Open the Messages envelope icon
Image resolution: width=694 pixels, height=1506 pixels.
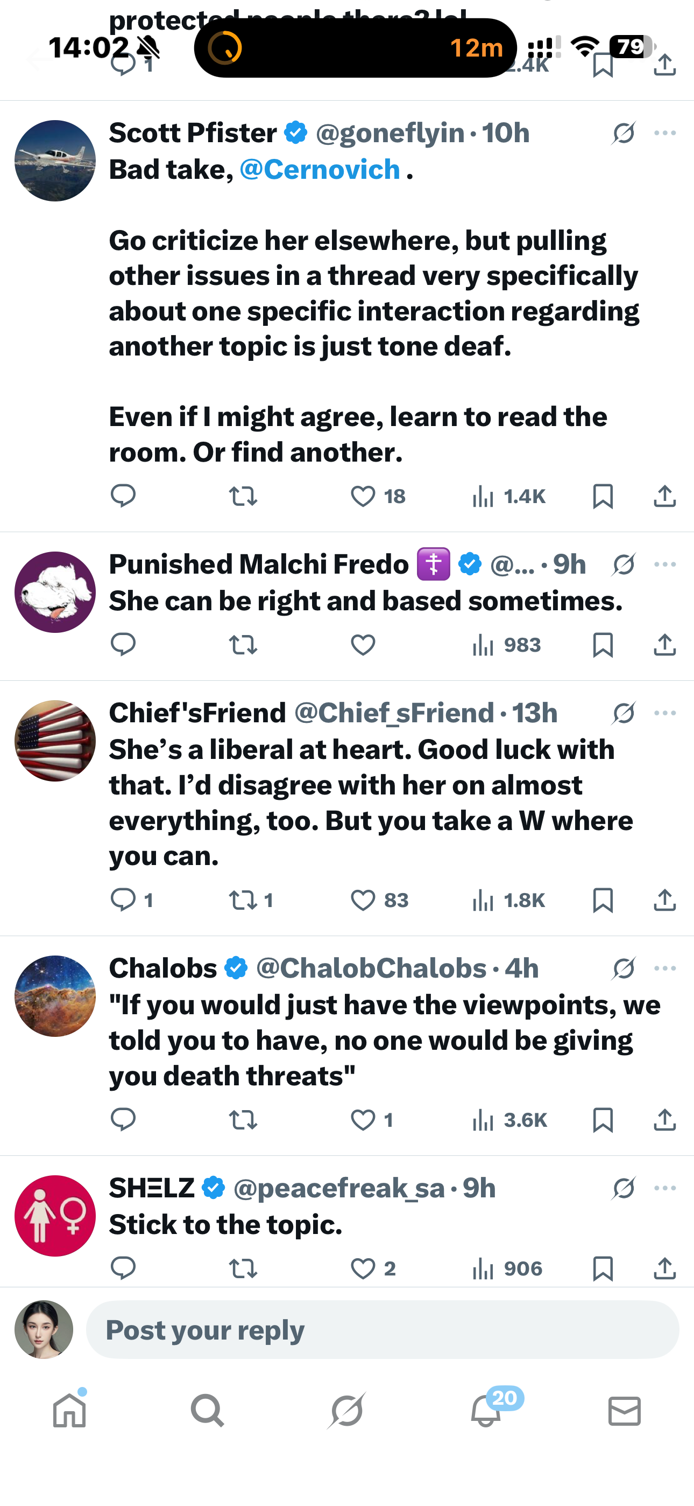click(x=624, y=1411)
